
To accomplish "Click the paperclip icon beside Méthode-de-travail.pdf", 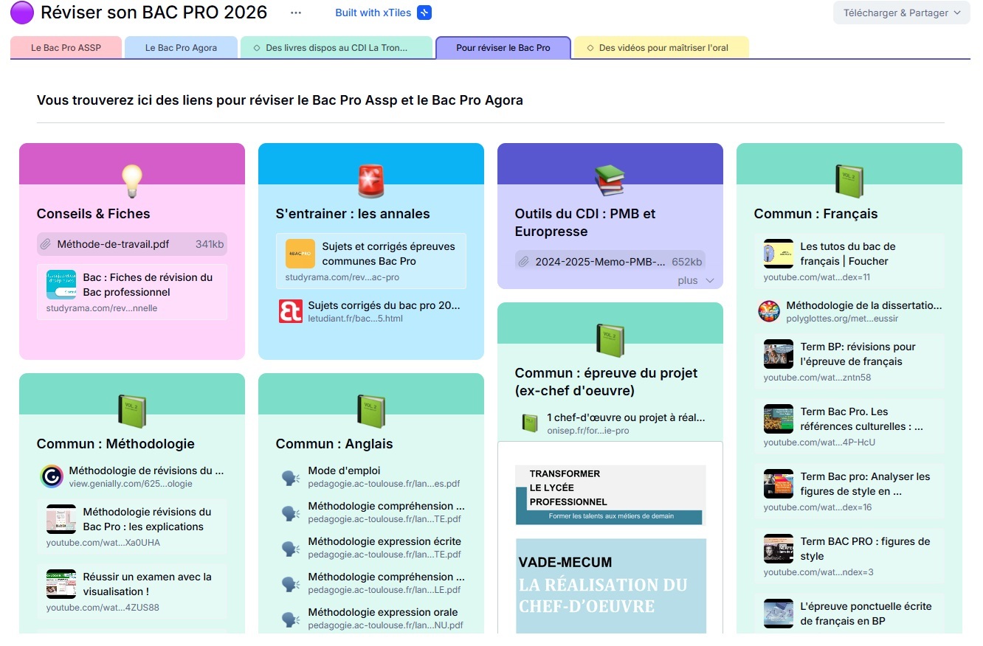I will (x=46, y=244).
